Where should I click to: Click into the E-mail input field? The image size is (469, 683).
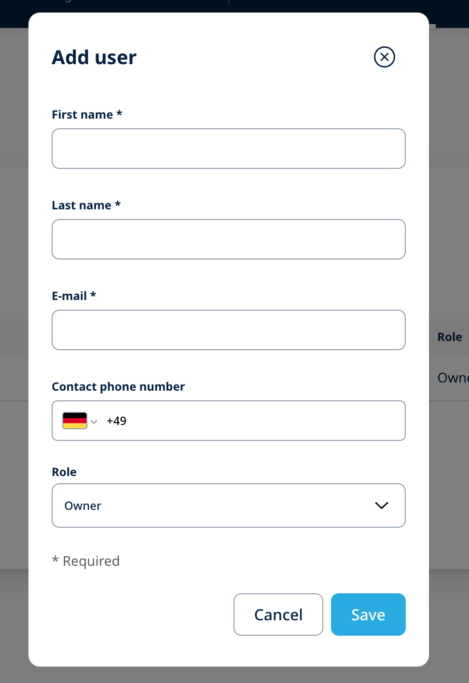click(x=228, y=330)
